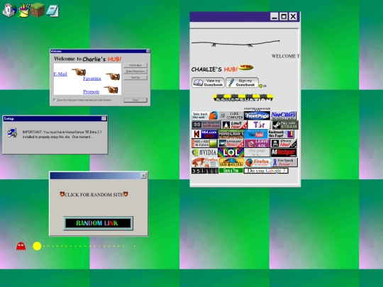Minimize the Charlie's HUB browser window
The image size is (383, 287).
click(274, 16)
